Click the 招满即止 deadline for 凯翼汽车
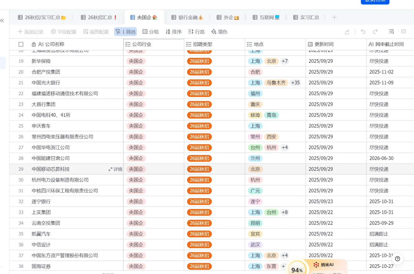This screenshot has height=274, width=414. [390, 234]
